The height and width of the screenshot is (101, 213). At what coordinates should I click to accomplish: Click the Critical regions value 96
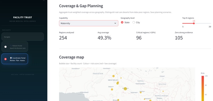pyautogui.click(x=139, y=38)
